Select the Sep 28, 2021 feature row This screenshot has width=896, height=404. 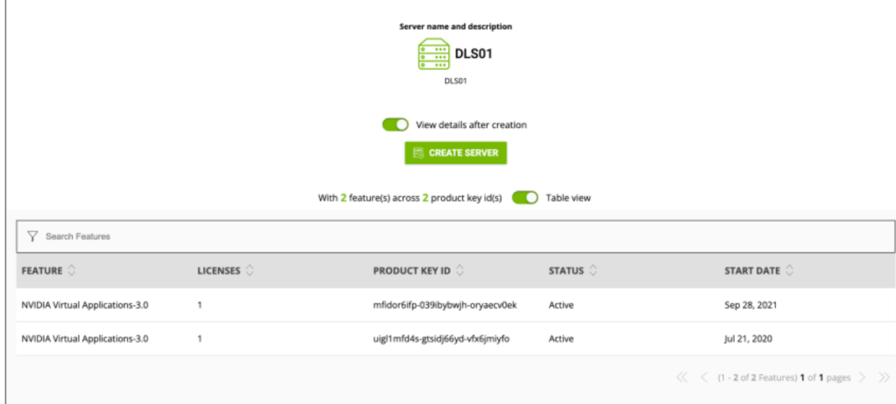click(455, 305)
